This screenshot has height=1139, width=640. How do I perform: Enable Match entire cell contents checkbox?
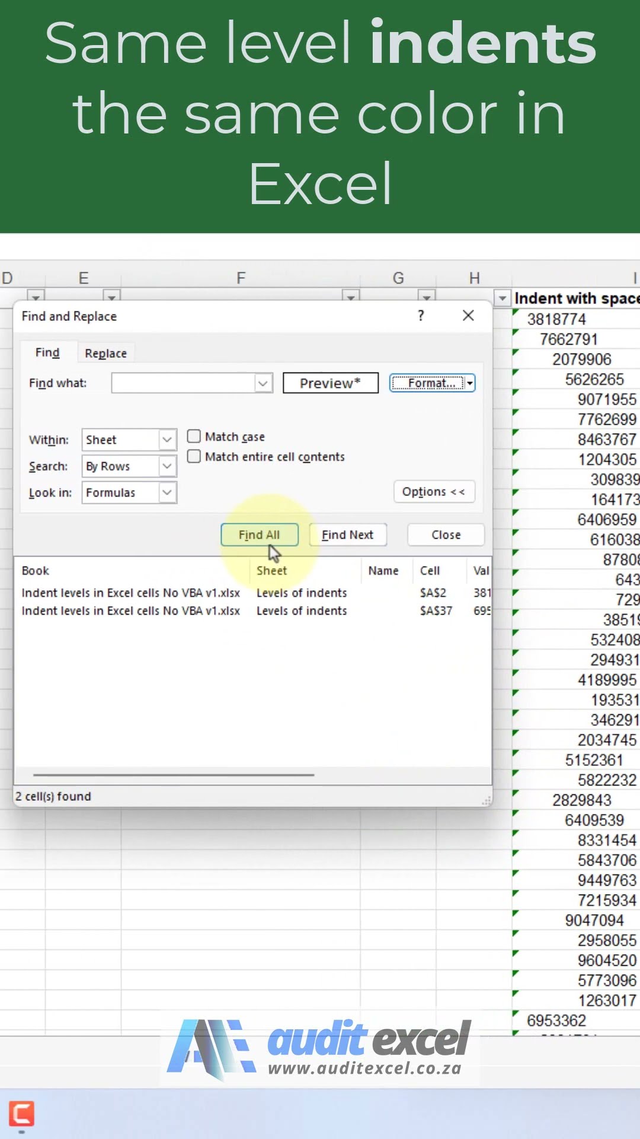coord(194,457)
